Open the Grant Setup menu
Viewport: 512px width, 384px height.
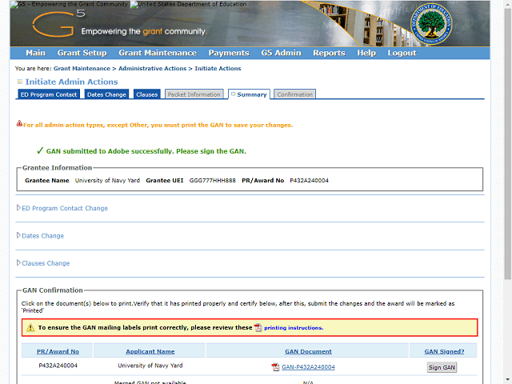[x=82, y=53]
